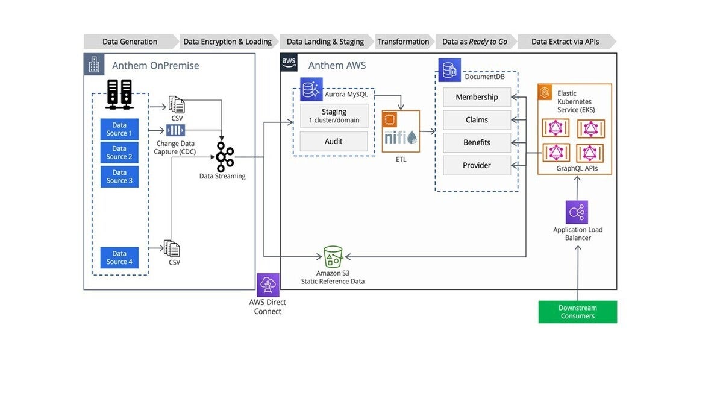
Task: Select the on-premise servers icon
Action: pos(119,95)
